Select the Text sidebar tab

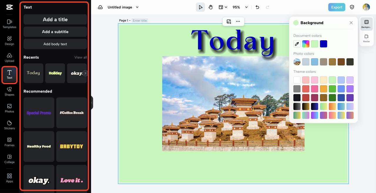click(x=9, y=75)
